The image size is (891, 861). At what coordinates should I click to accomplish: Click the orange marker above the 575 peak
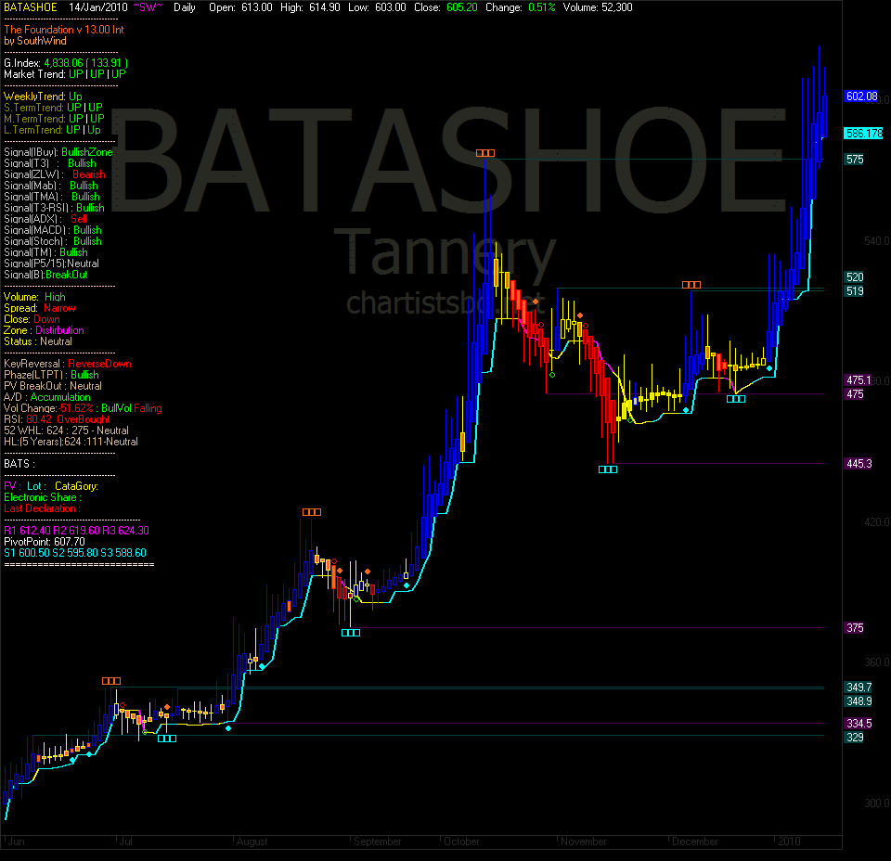point(485,153)
